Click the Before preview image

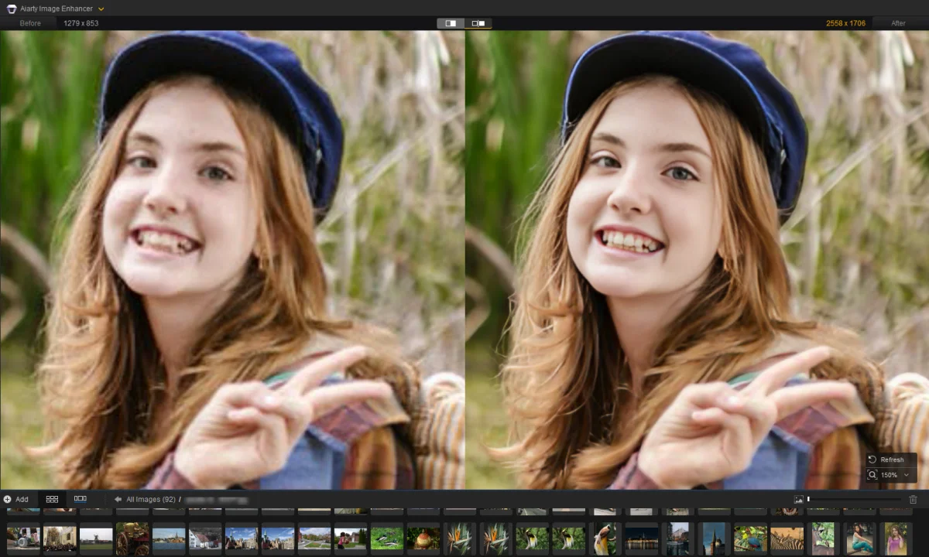pyautogui.click(x=232, y=259)
